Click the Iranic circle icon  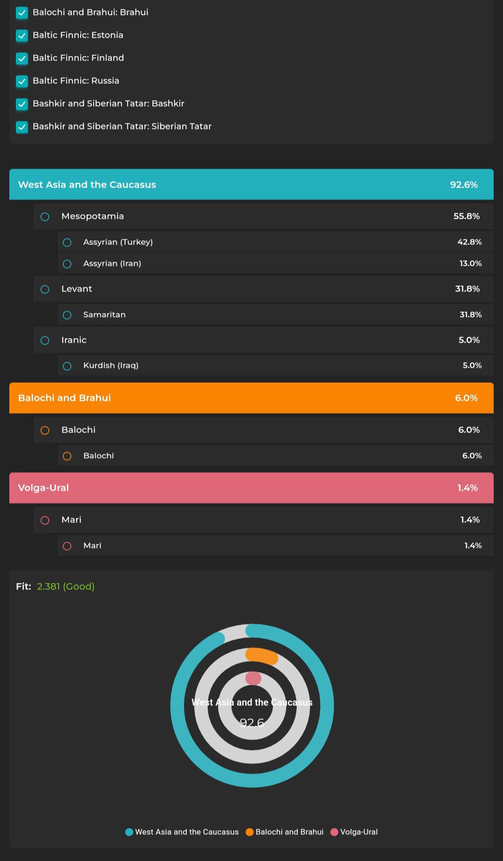(x=45, y=340)
